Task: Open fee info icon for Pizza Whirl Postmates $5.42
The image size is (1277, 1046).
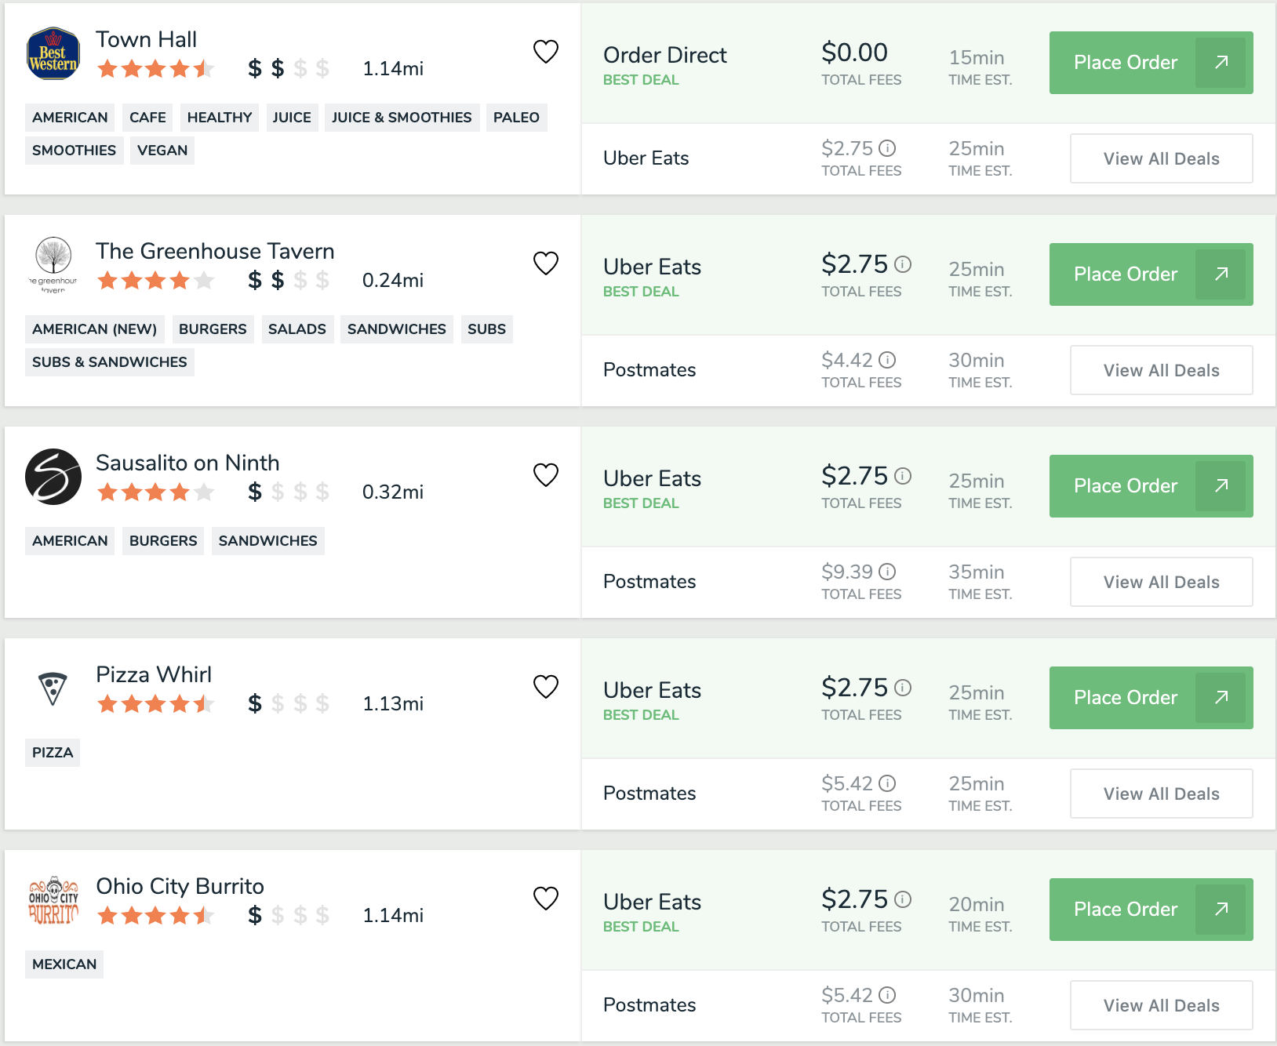Action: [887, 783]
